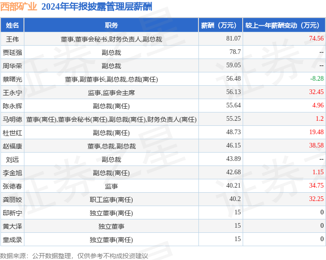Select the name cell 马明德

[12, 119]
